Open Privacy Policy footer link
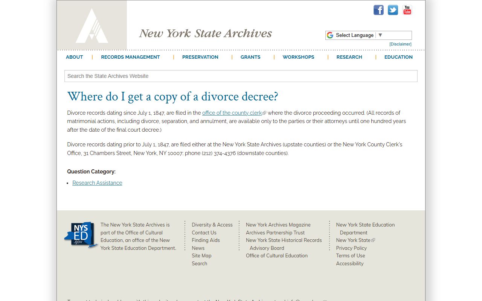 [351, 248]
